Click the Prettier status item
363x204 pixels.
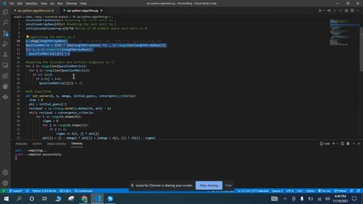point(340,191)
